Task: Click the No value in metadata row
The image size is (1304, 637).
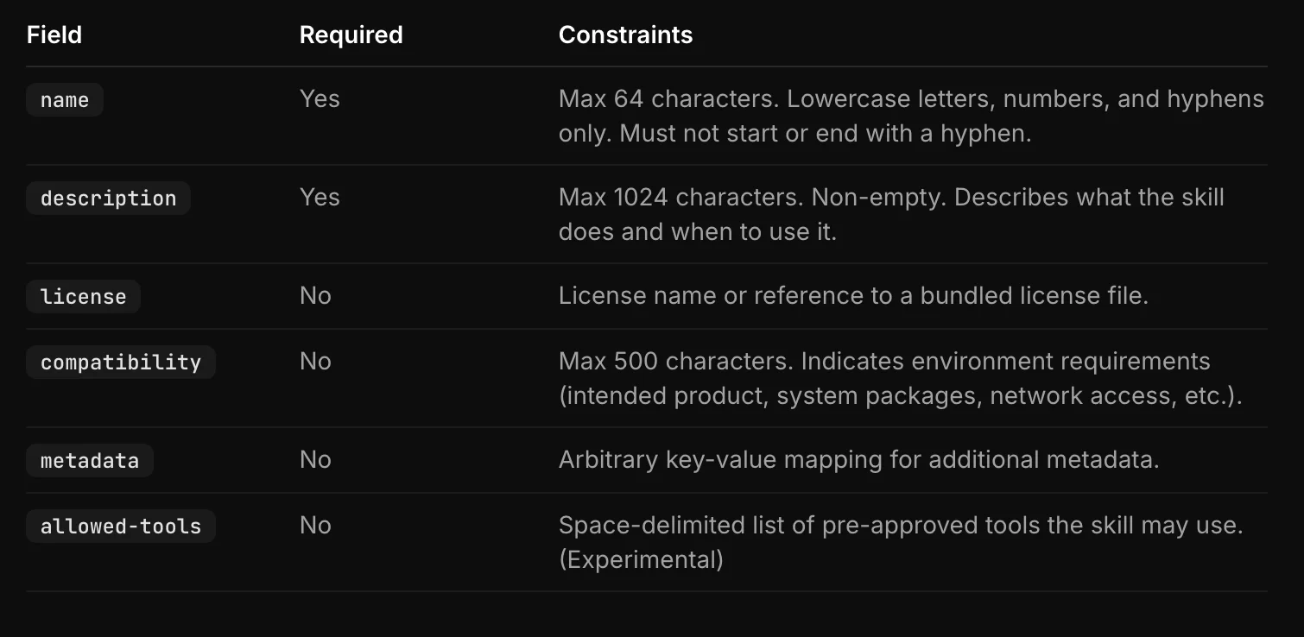Action: (x=315, y=460)
